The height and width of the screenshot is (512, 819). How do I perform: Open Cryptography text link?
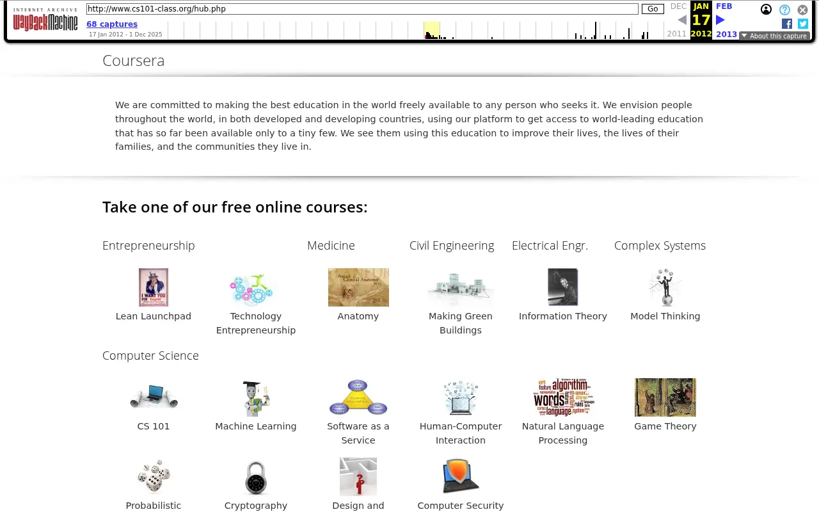point(256,506)
